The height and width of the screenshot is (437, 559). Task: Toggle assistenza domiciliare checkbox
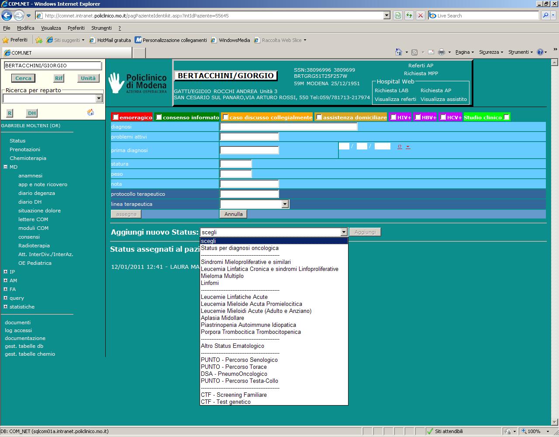coord(319,117)
